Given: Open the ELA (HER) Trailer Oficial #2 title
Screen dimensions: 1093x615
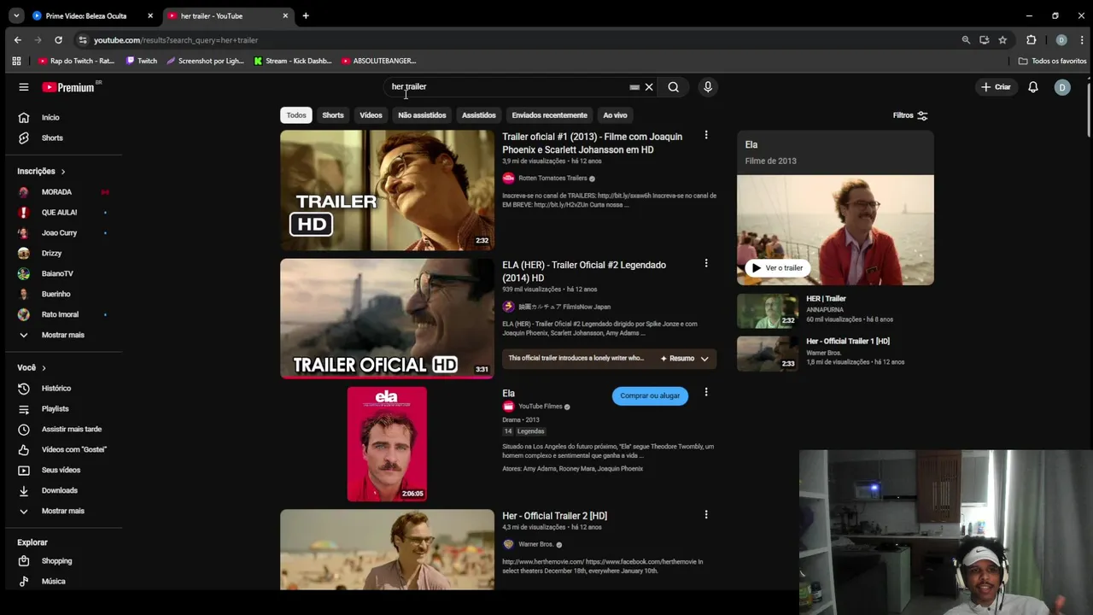Looking at the screenshot, I should tap(584, 272).
